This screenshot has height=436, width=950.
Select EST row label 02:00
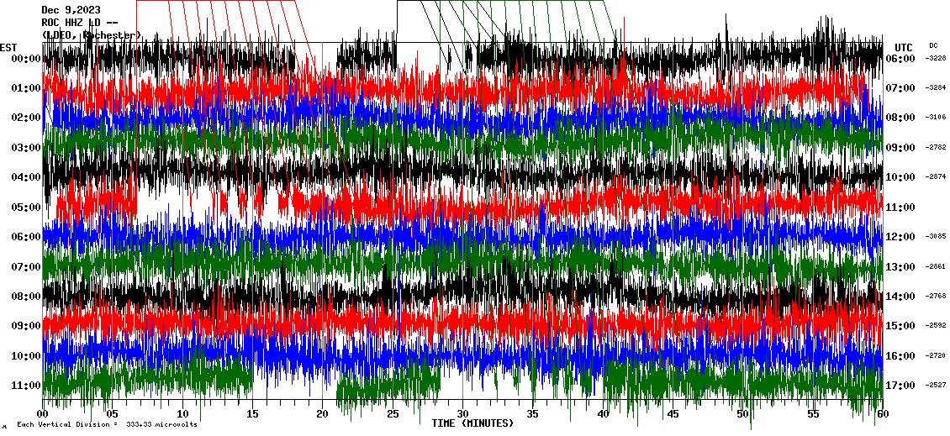click(x=25, y=118)
